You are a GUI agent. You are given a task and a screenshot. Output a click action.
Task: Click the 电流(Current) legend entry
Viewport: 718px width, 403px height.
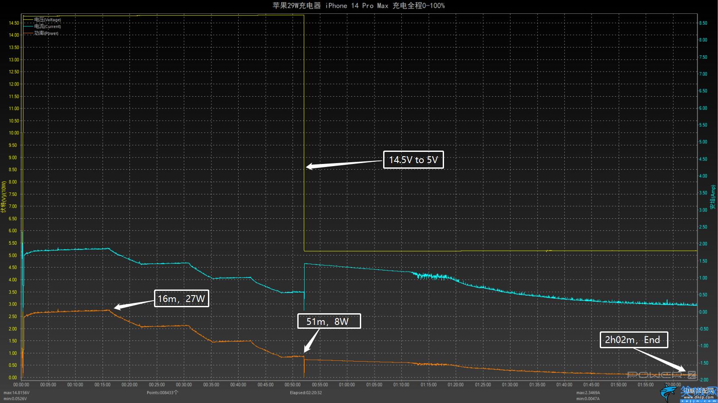[42, 26]
